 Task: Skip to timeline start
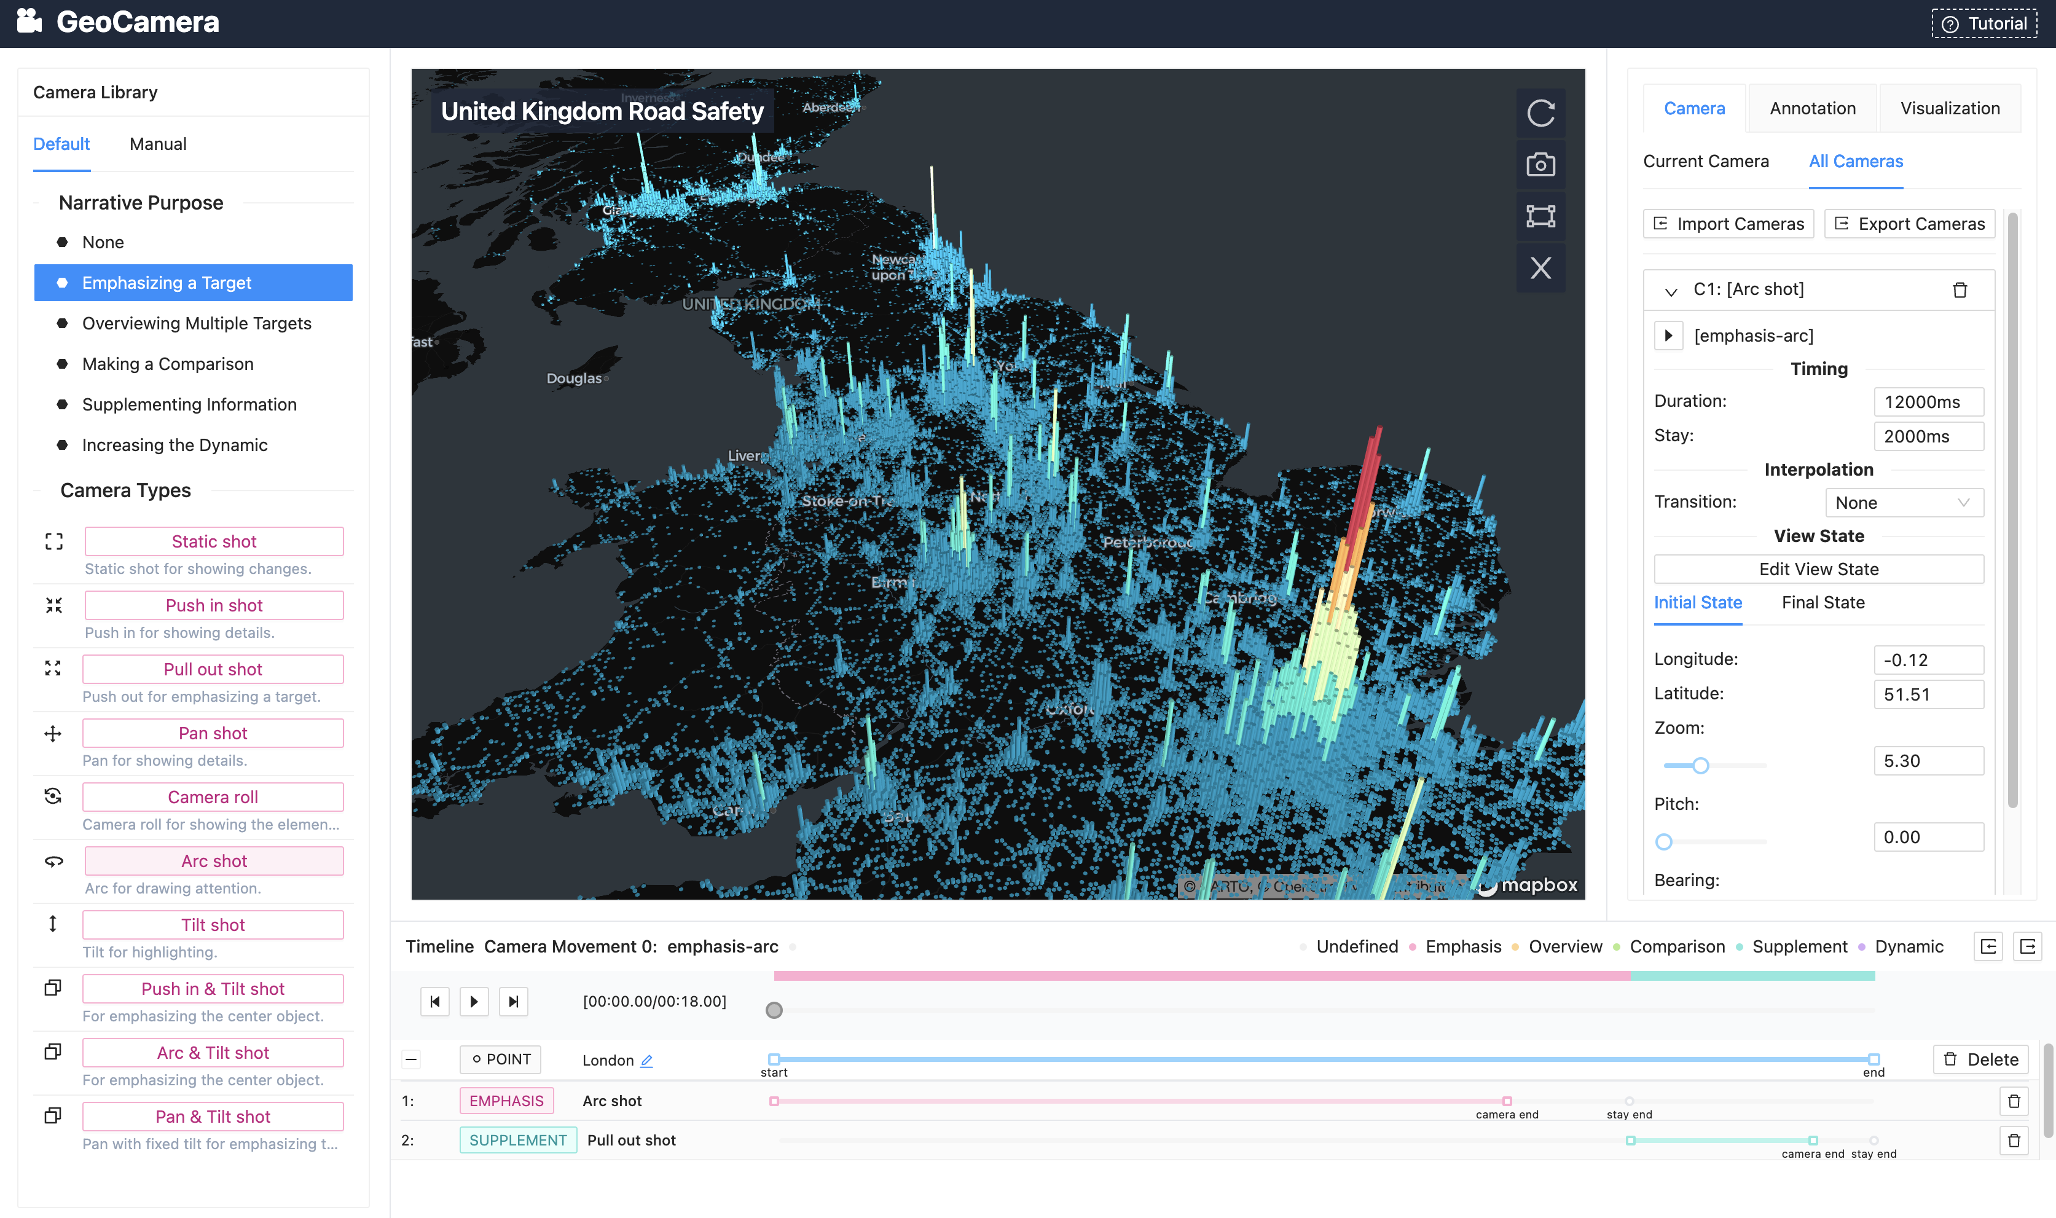[435, 1001]
